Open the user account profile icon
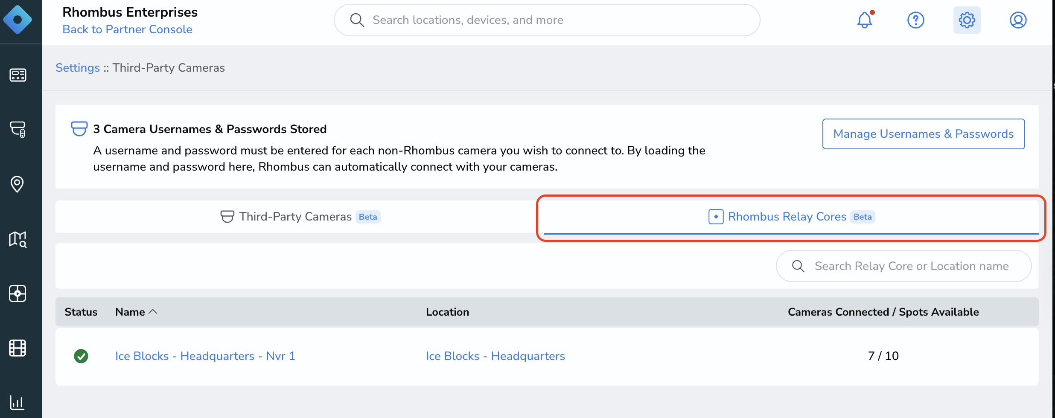 [x=1018, y=20]
